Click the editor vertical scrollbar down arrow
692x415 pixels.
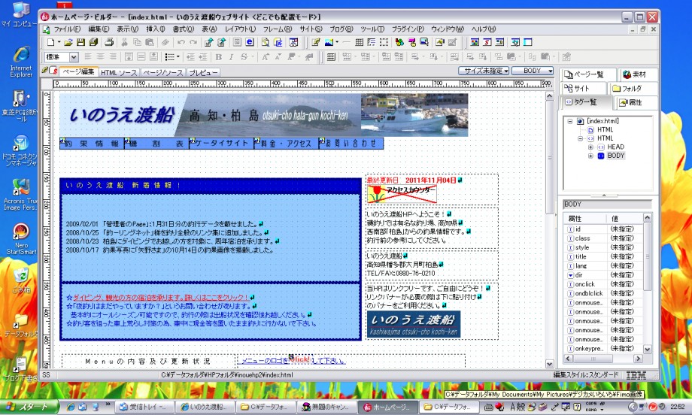click(x=549, y=364)
